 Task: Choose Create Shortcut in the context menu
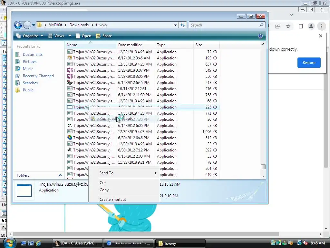[124, 199]
